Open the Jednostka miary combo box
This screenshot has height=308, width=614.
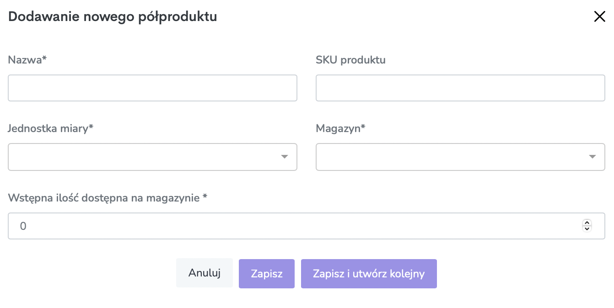click(x=152, y=157)
